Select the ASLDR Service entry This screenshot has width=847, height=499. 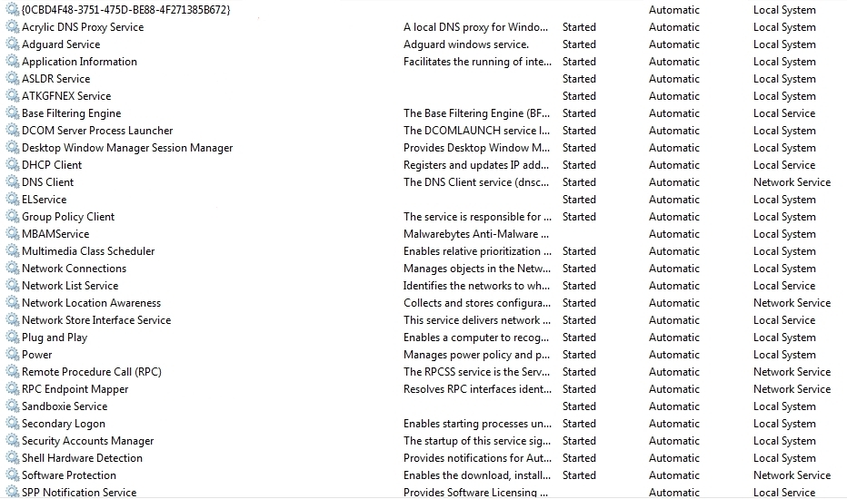coord(55,79)
